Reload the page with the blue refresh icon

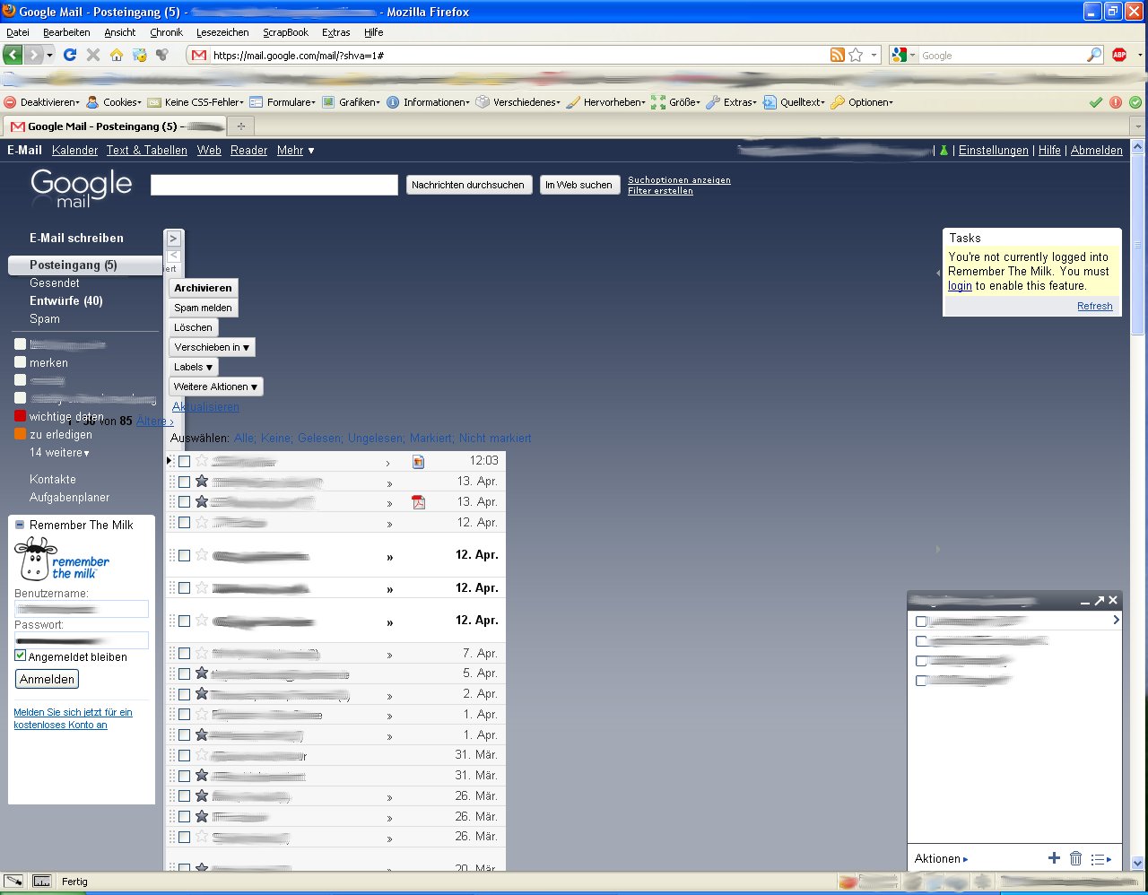[70, 55]
